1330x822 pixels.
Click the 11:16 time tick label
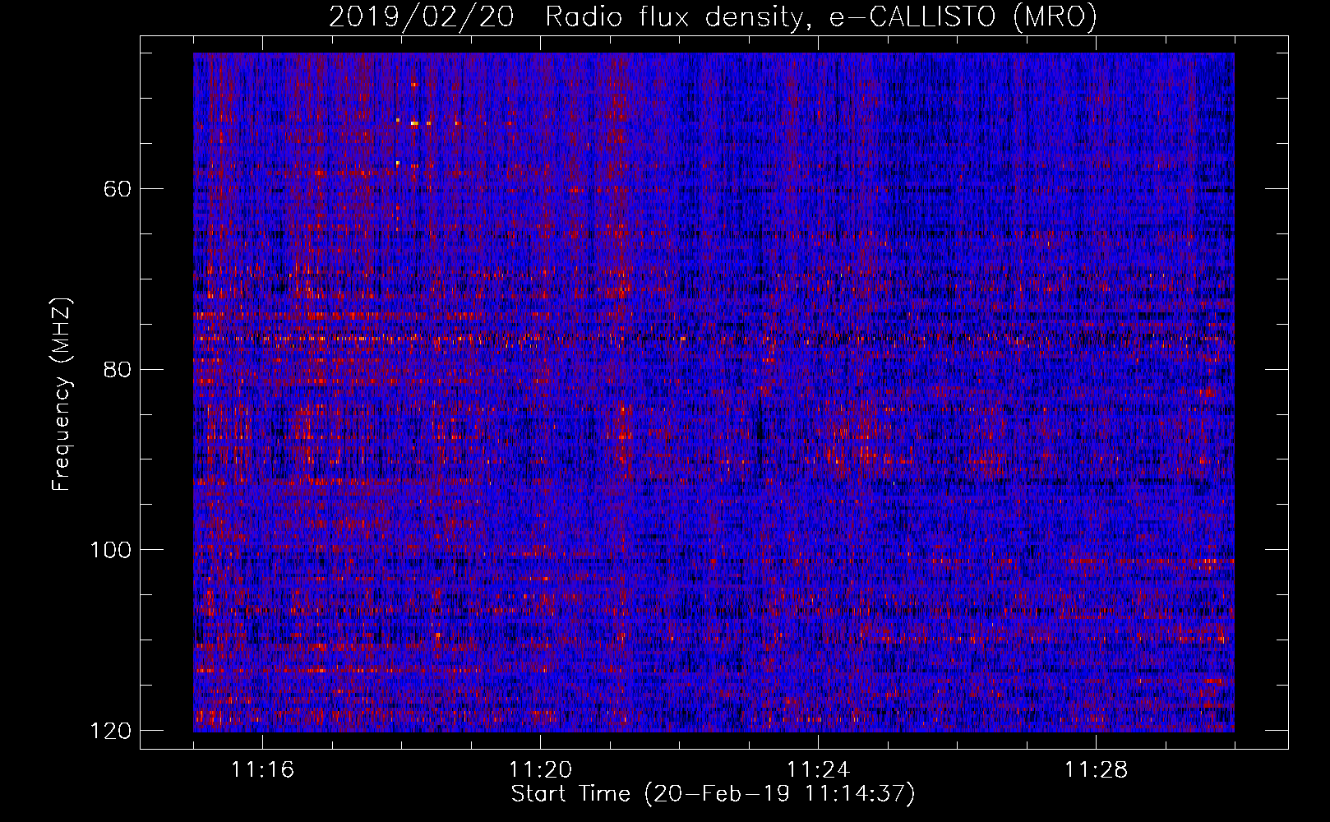click(263, 770)
